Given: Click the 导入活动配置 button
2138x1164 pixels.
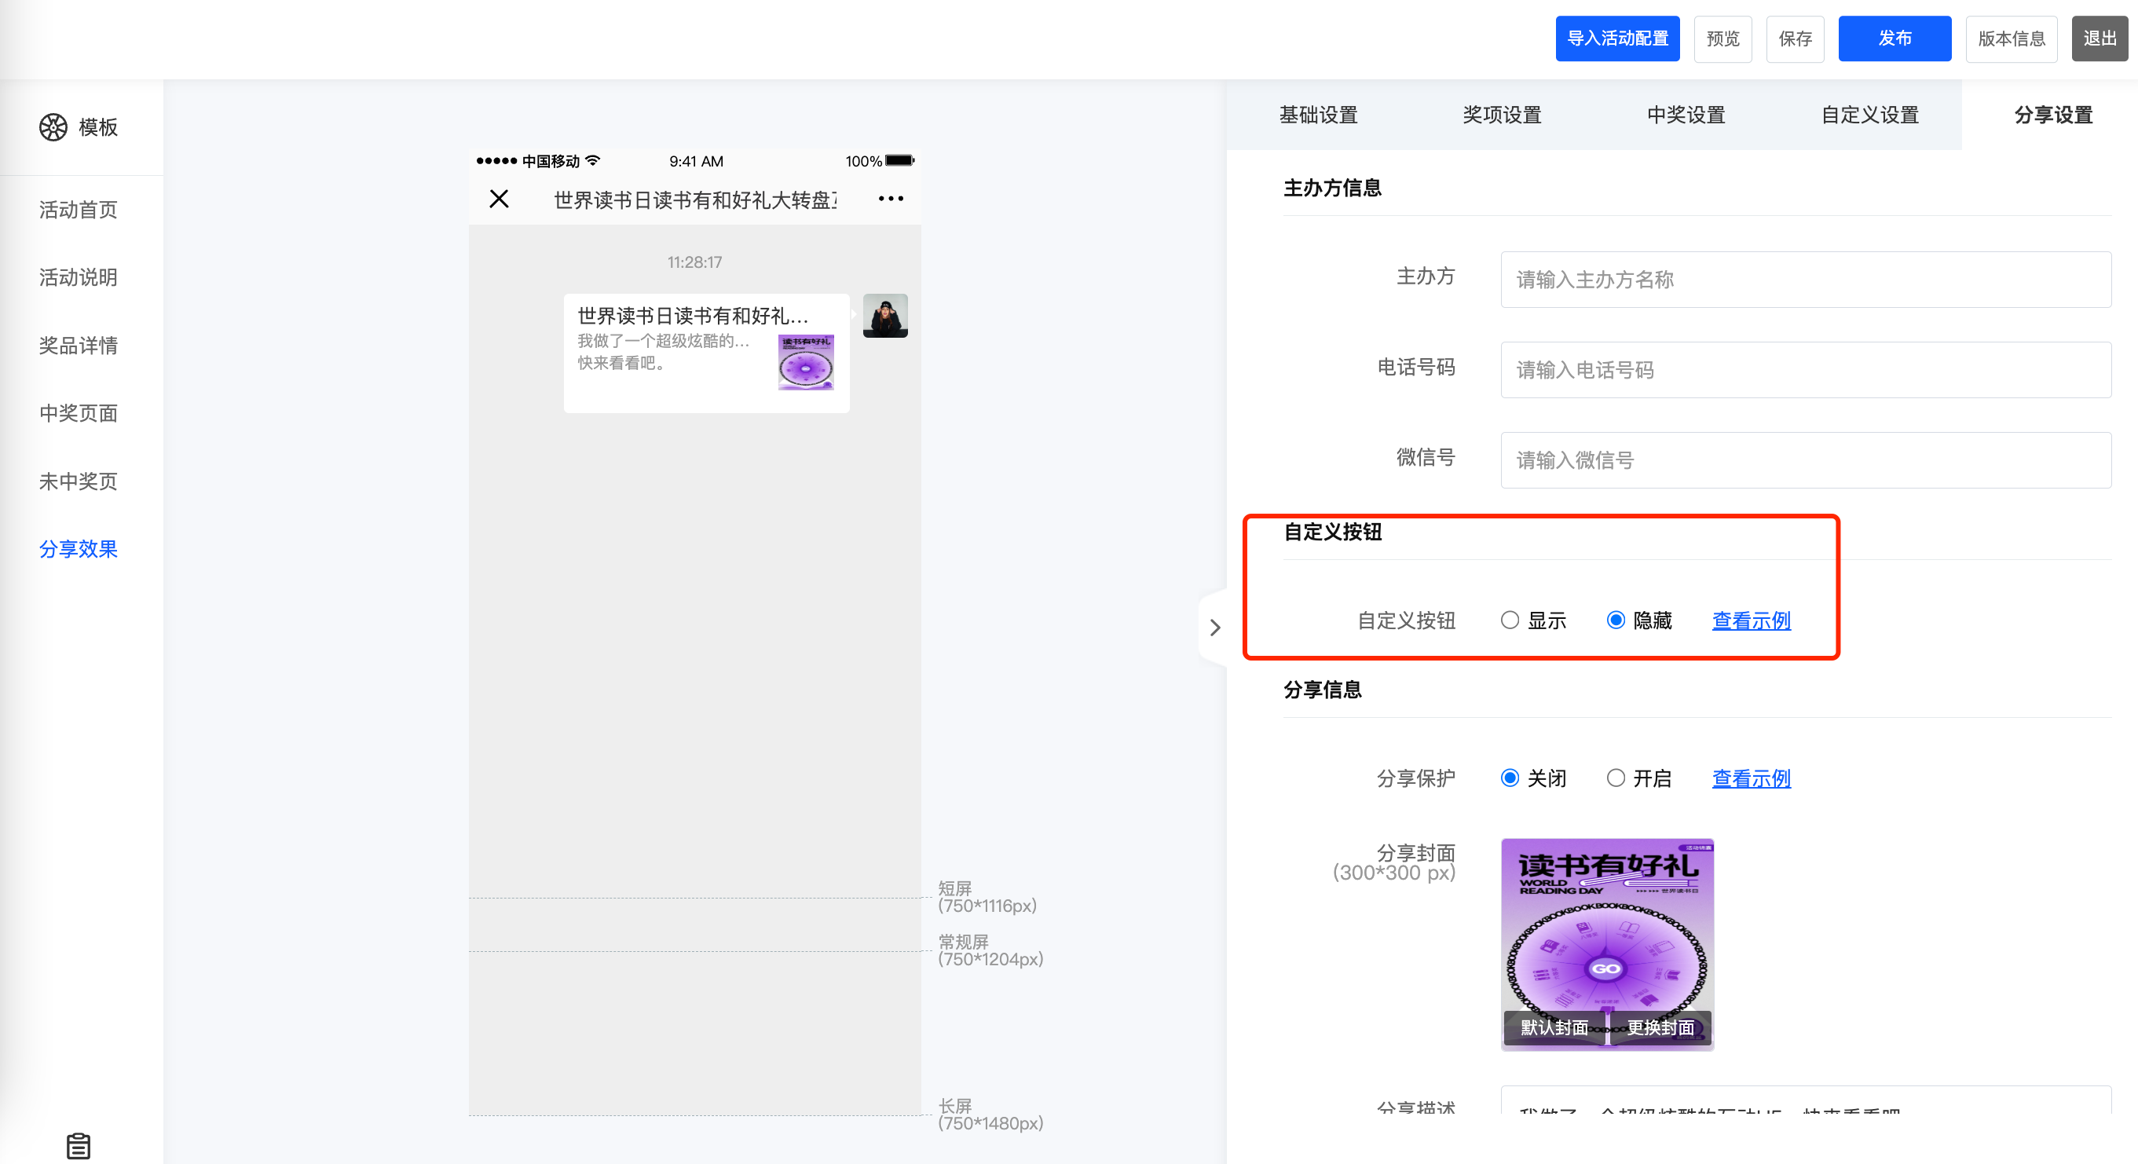Looking at the screenshot, I should coord(1616,39).
